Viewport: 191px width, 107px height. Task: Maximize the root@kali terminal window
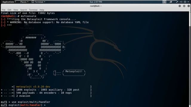coord(184,6)
